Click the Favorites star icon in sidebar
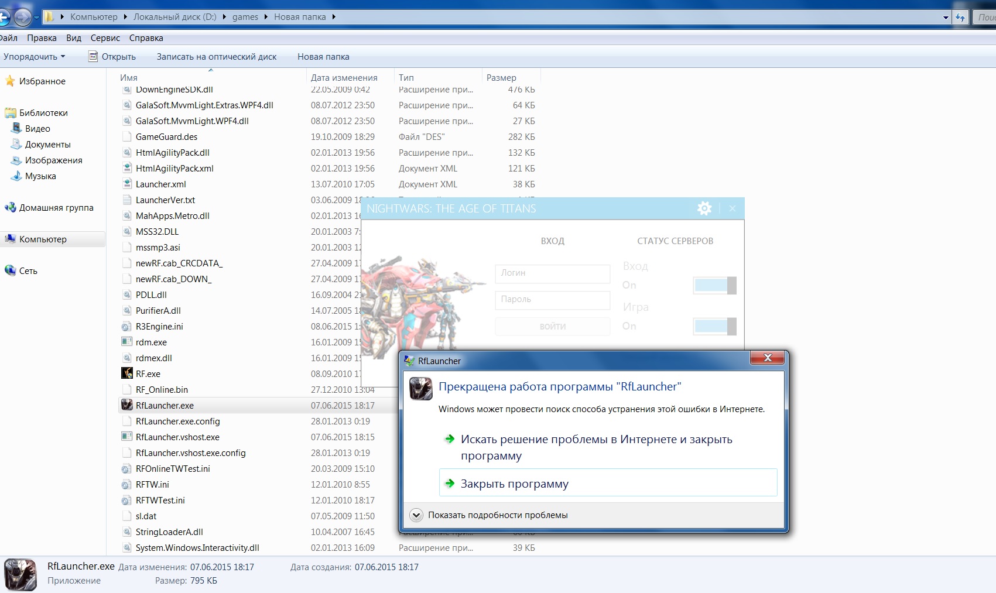996x593 pixels. [10, 81]
